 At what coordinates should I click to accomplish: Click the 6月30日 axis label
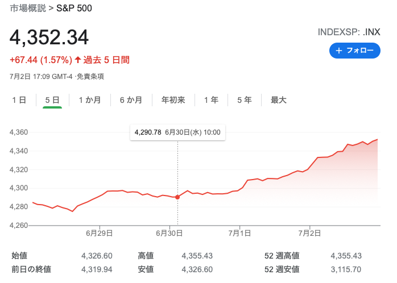tap(169, 233)
